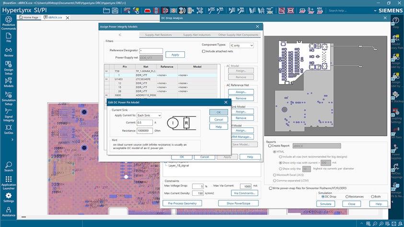404x227 pixels.
Task: Select the DC Drop simulation radio button
Action: click(x=323, y=197)
